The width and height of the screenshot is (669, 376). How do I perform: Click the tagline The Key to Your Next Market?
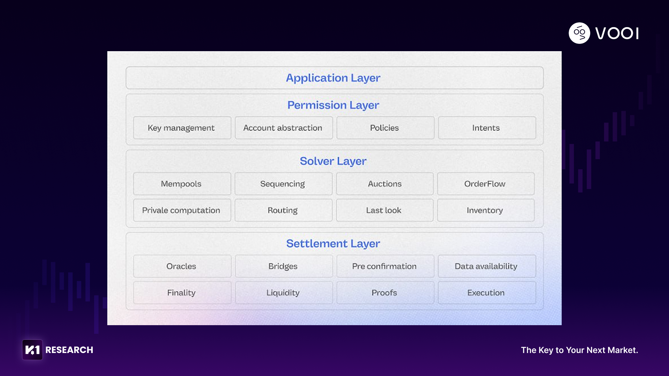pos(579,350)
